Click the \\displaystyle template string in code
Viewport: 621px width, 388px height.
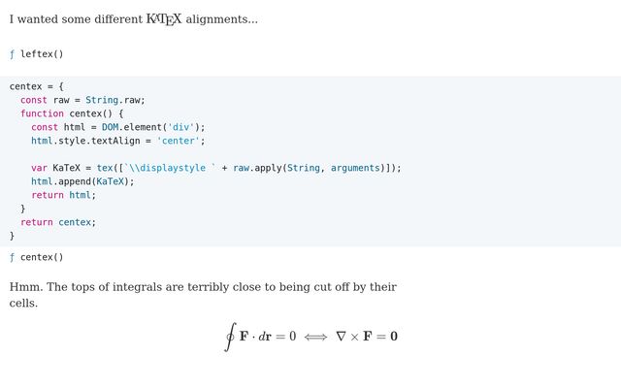pos(170,168)
